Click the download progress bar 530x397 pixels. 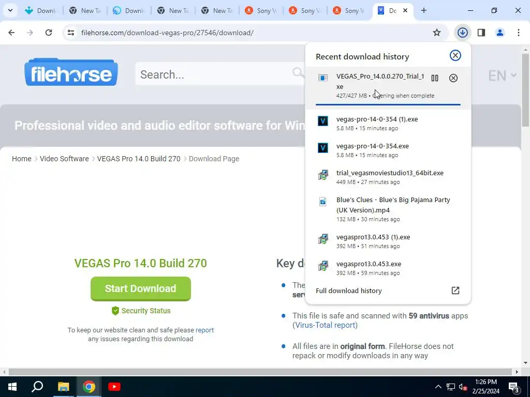point(388,104)
